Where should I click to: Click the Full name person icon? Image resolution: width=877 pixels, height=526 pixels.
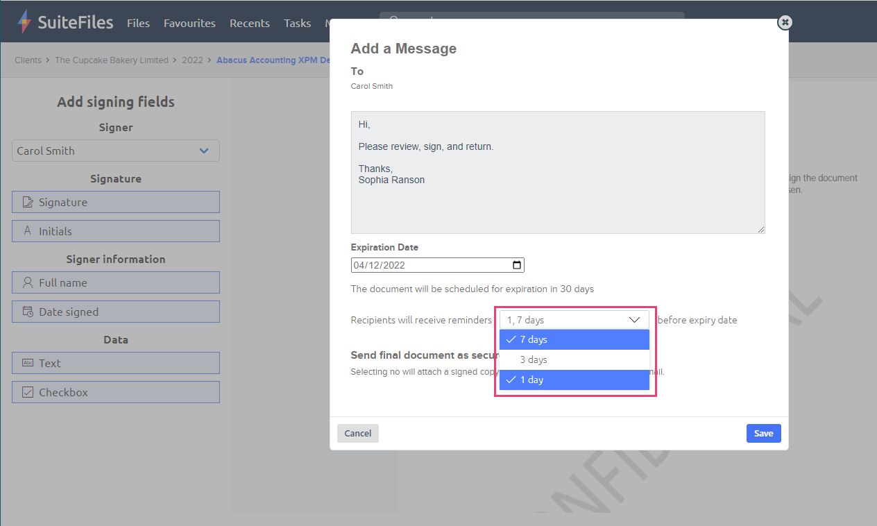(x=28, y=283)
